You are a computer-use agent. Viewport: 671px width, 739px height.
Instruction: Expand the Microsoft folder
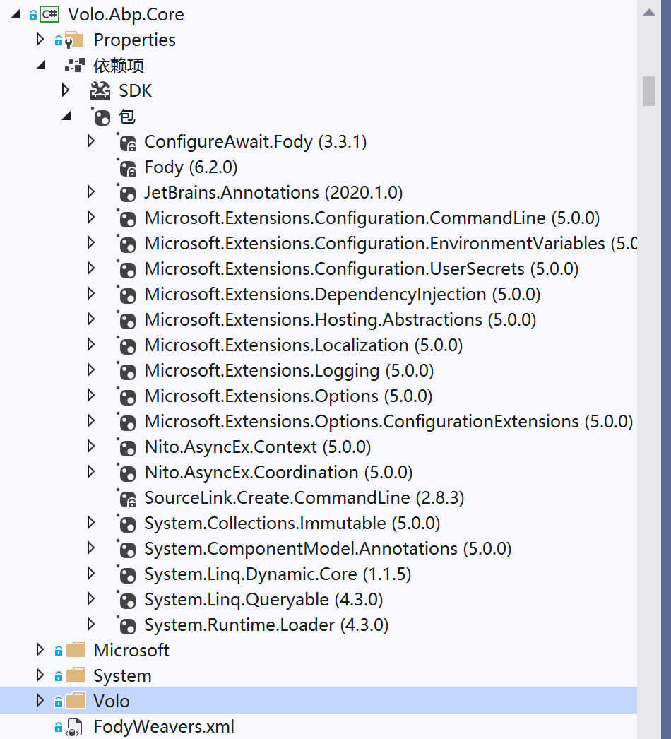[x=40, y=650]
